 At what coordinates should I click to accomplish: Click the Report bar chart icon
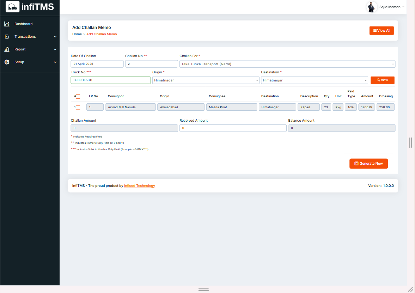tap(7, 49)
